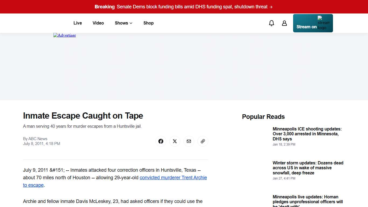Open the Live menu item
The width and height of the screenshot is (368, 207).
click(78, 23)
